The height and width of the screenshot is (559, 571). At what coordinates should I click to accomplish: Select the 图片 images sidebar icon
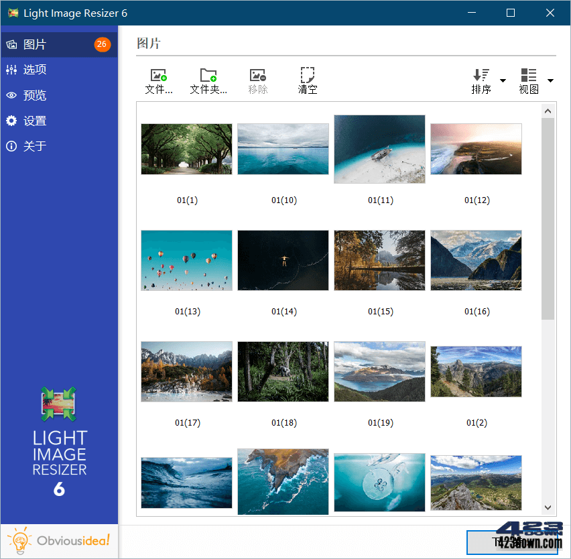[x=11, y=44]
